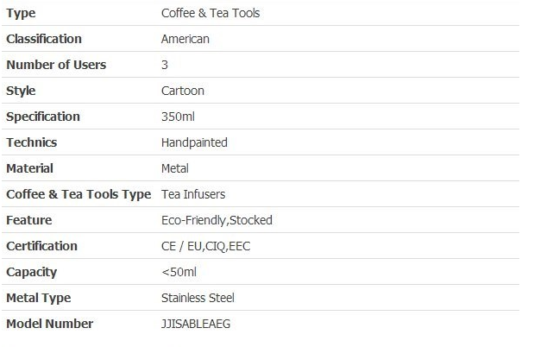Click the "American" classification value
Viewport: 534px width, 347px height.
tap(185, 39)
